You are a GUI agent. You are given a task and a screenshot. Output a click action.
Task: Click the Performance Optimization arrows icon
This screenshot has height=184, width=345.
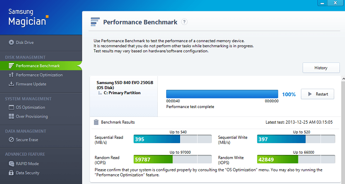pos(11,75)
